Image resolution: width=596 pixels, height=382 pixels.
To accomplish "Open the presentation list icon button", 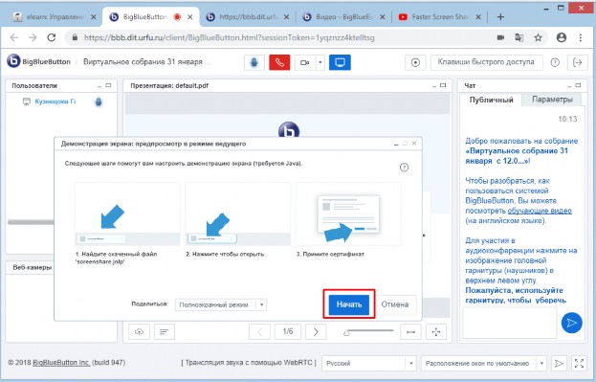I will (165, 332).
